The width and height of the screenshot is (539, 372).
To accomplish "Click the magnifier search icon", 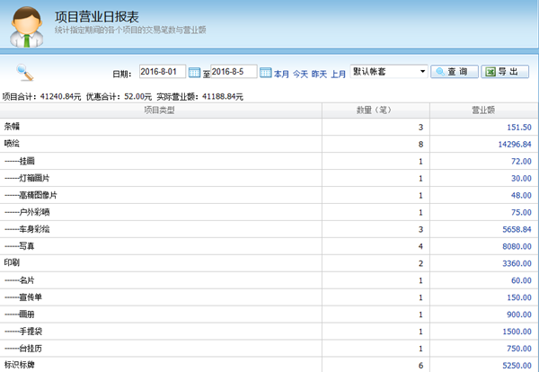I will [x=25, y=73].
